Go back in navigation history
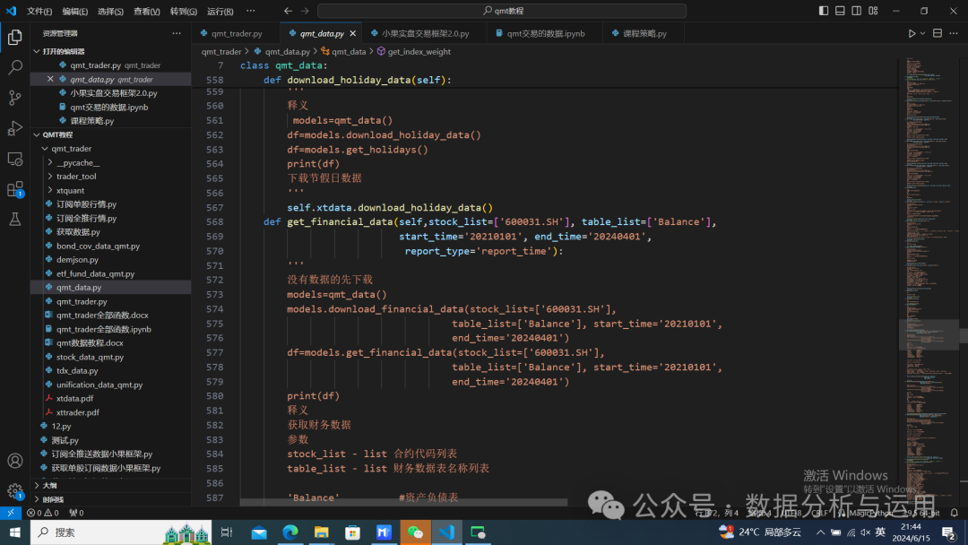The image size is (968, 545). pyautogui.click(x=288, y=11)
